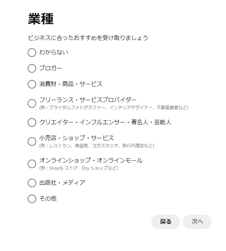Select the ブロガー radio button

coord(32,68)
